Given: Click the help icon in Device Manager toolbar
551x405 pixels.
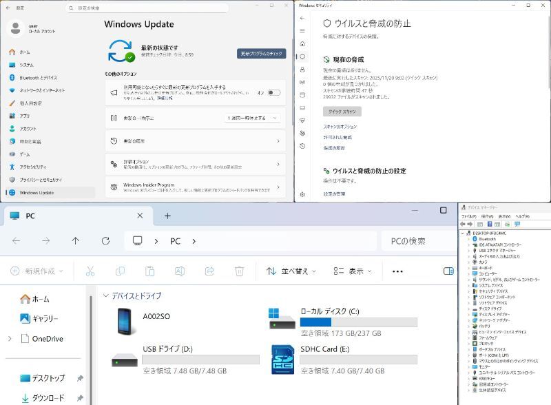Looking at the screenshot, I should pos(490,224).
